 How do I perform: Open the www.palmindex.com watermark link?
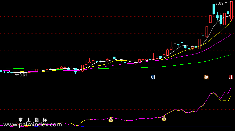pyautogui.click(x=32, y=125)
